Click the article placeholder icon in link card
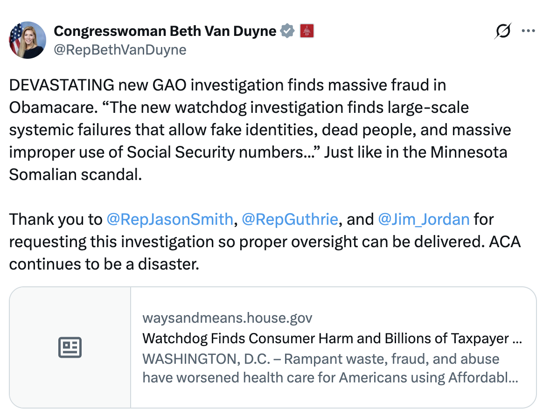This screenshot has width=543, height=416. pos(70,347)
